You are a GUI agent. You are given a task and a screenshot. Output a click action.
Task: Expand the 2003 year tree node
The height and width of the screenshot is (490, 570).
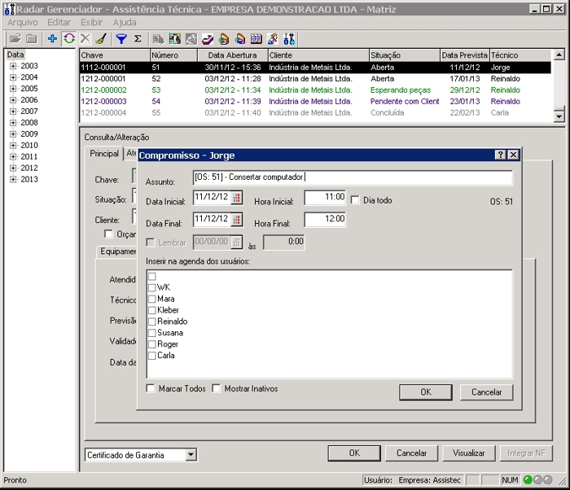tap(13, 66)
